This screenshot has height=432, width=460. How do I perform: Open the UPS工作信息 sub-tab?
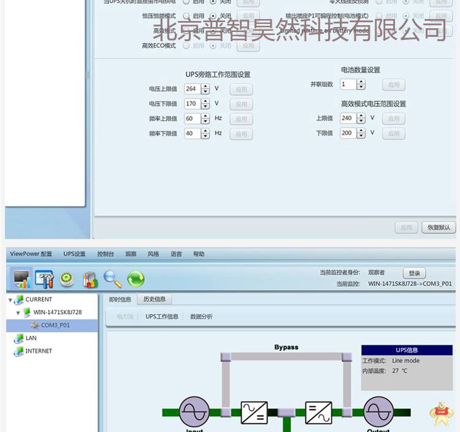tap(162, 316)
